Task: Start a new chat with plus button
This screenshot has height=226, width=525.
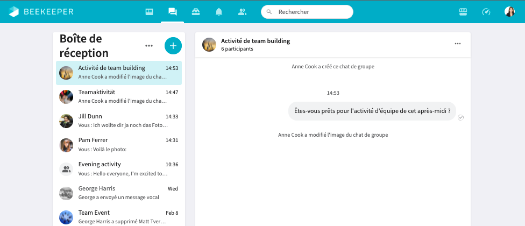Action: (173, 46)
